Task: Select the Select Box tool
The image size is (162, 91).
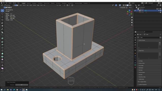Action: [x=2, y=11]
